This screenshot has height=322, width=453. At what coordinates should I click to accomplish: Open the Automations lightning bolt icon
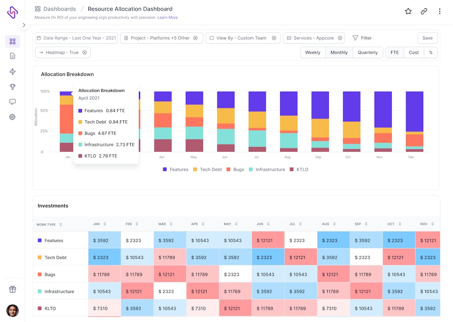[12, 71]
